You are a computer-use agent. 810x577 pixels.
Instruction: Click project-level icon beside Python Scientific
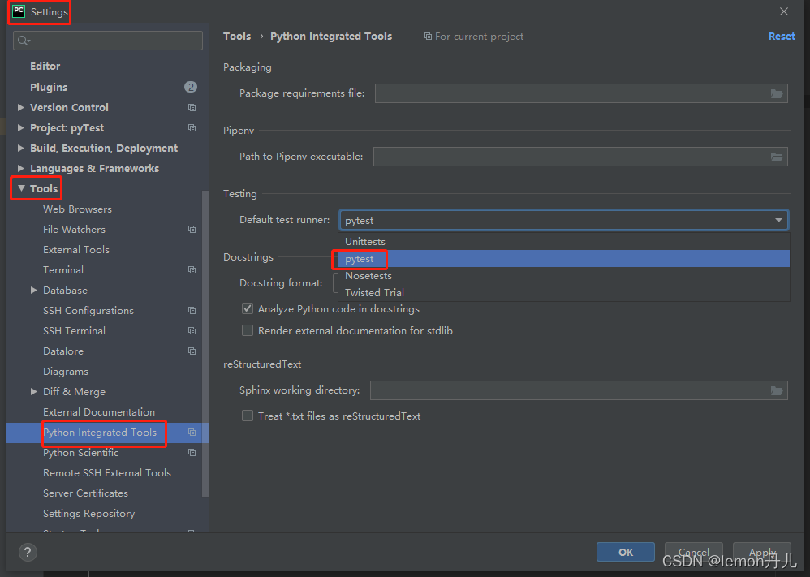pyautogui.click(x=192, y=453)
